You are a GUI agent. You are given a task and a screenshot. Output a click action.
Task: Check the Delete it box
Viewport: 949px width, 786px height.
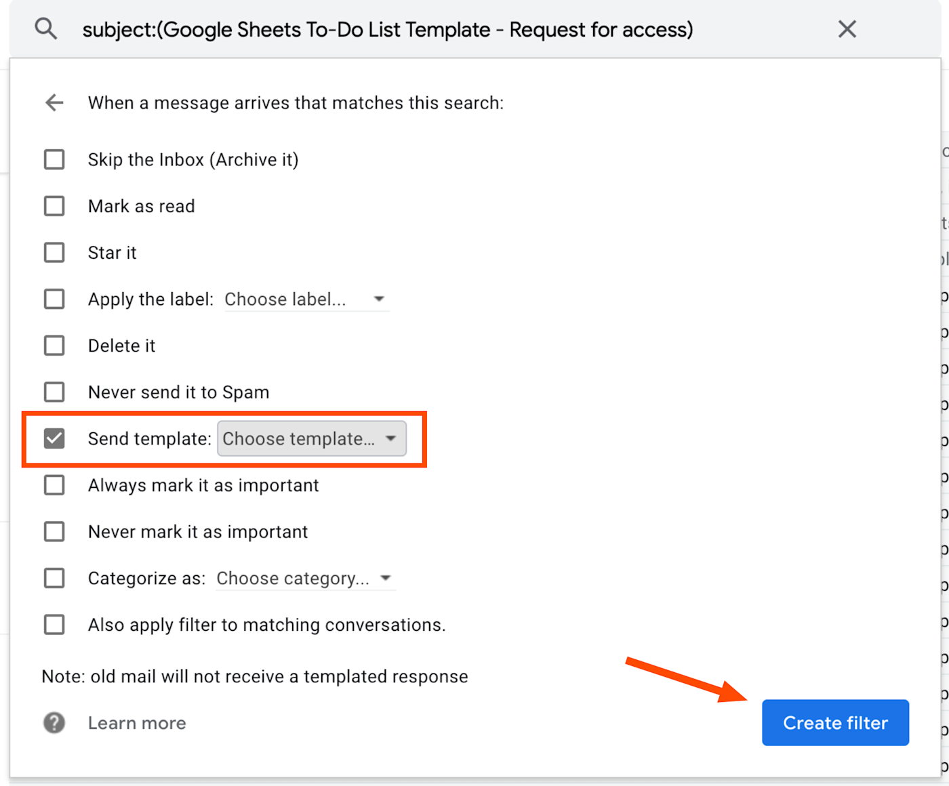(54, 346)
